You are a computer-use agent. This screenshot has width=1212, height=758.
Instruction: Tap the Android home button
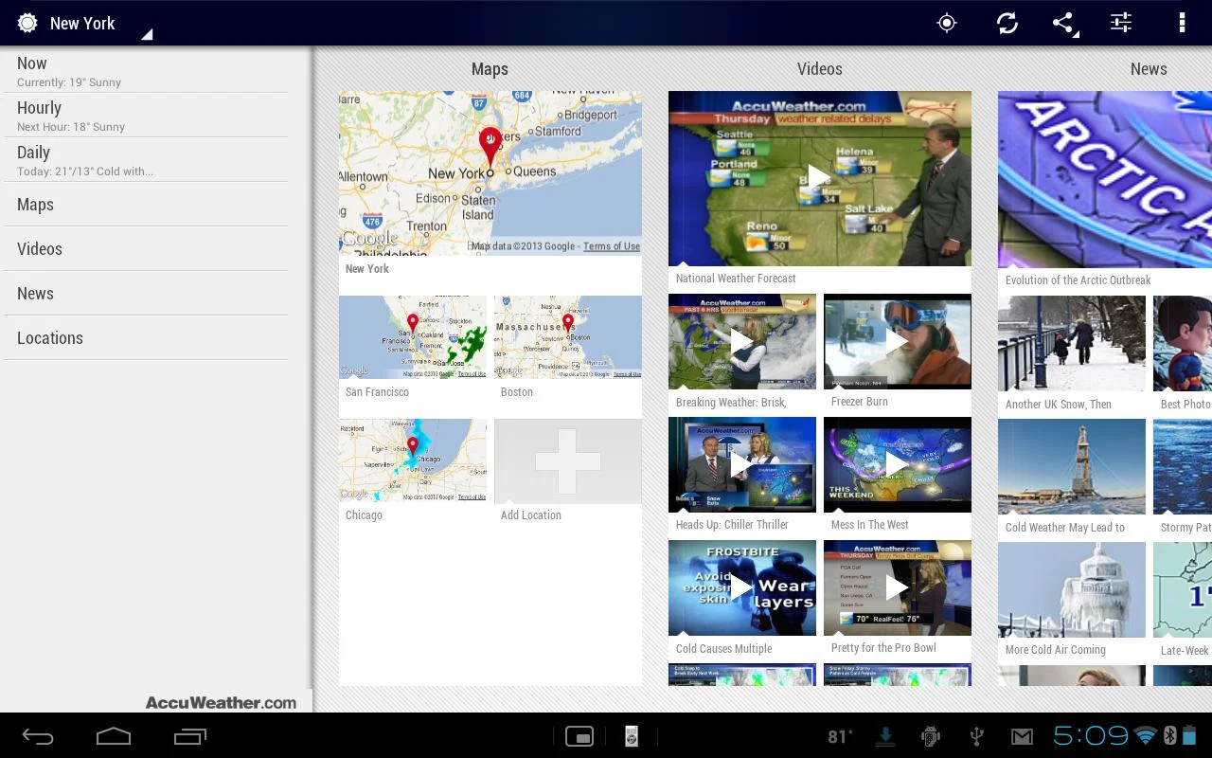pyautogui.click(x=114, y=736)
